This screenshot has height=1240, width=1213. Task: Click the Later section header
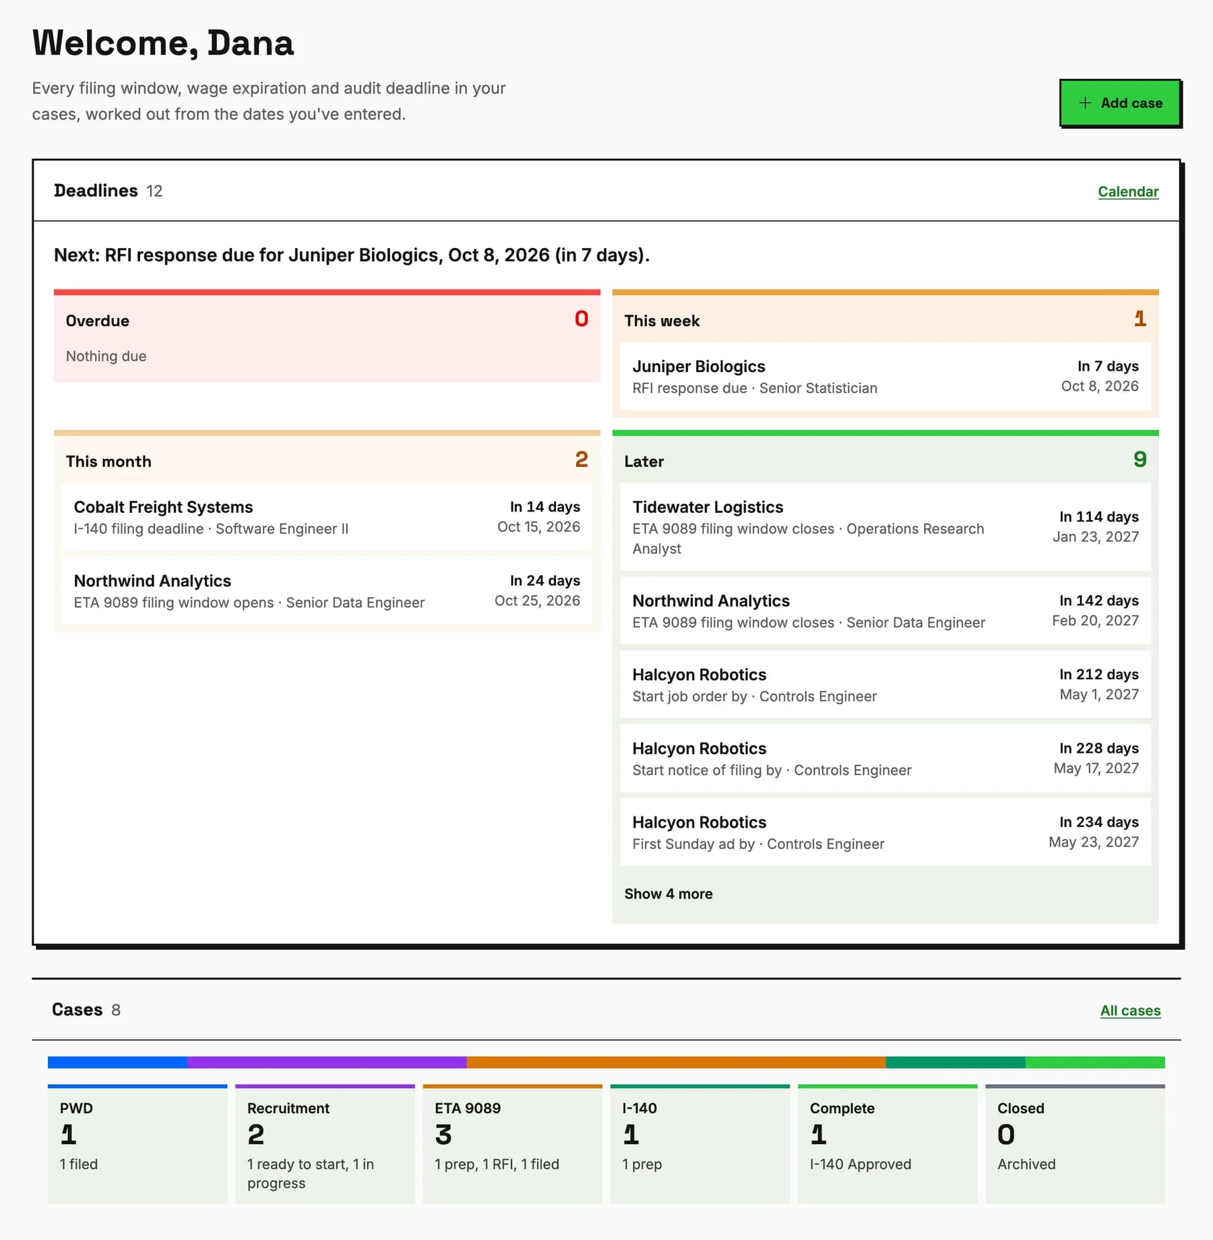click(x=644, y=462)
